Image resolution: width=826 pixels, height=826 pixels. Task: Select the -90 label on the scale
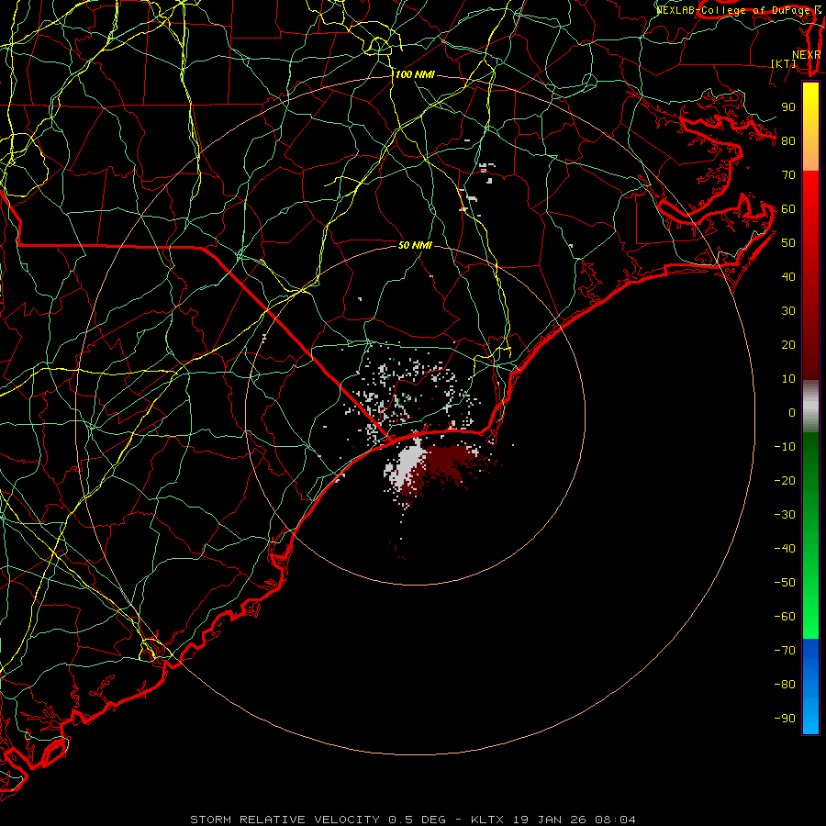coord(785,719)
